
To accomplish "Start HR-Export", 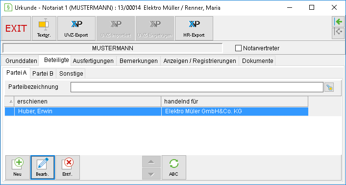I will tap(194, 28).
